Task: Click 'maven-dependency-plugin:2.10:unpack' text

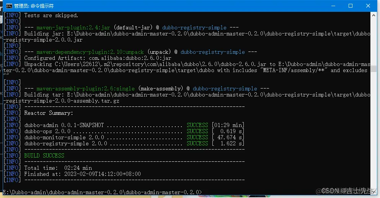Action: pos(90,52)
